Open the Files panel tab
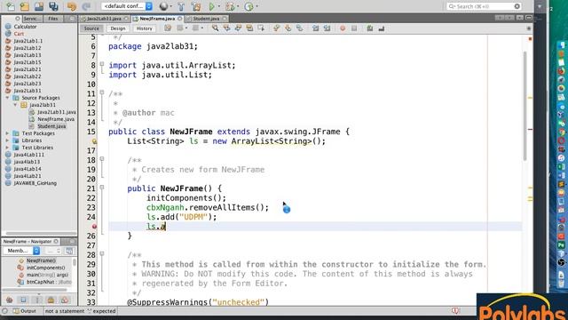The height and width of the screenshot is (320, 568). 53,18
